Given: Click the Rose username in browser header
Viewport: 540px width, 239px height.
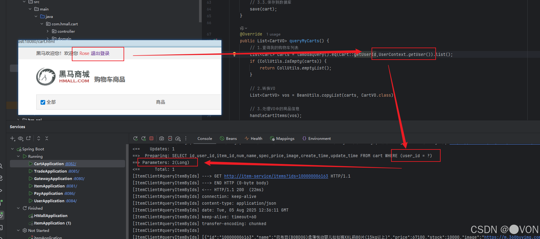Looking at the screenshot, I should 84,53.
